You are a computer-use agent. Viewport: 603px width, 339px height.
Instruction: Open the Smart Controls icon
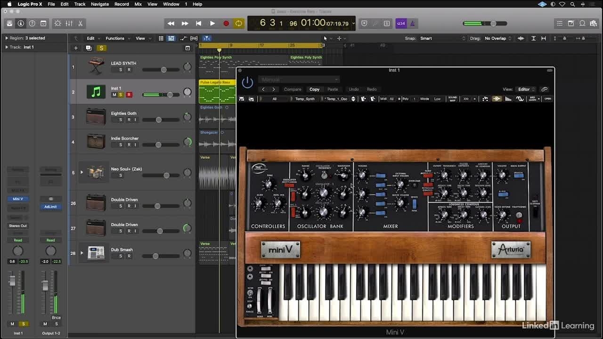pos(58,24)
